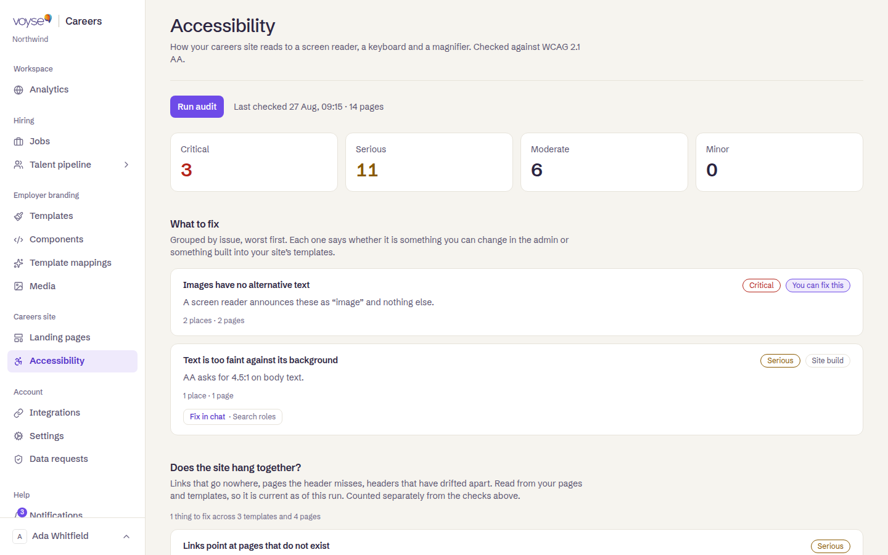Viewport: 888px width, 555px height.
Task: Click the Careers label beside the logo
Action: coord(83,22)
